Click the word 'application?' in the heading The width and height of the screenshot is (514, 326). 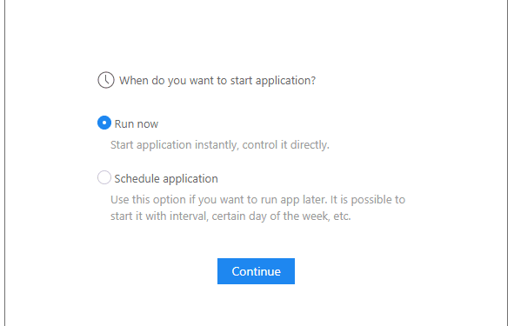pyautogui.click(x=285, y=81)
